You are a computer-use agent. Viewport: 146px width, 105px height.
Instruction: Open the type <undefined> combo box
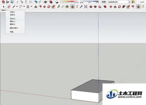point(116,2)
